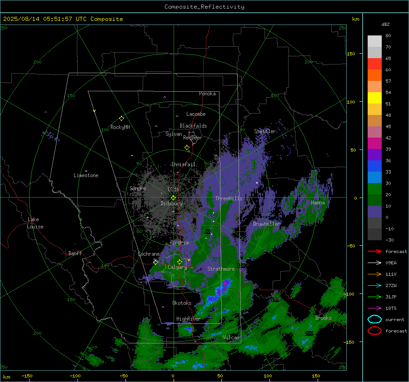Click the 80 dBZ light gray swatch

374,41
